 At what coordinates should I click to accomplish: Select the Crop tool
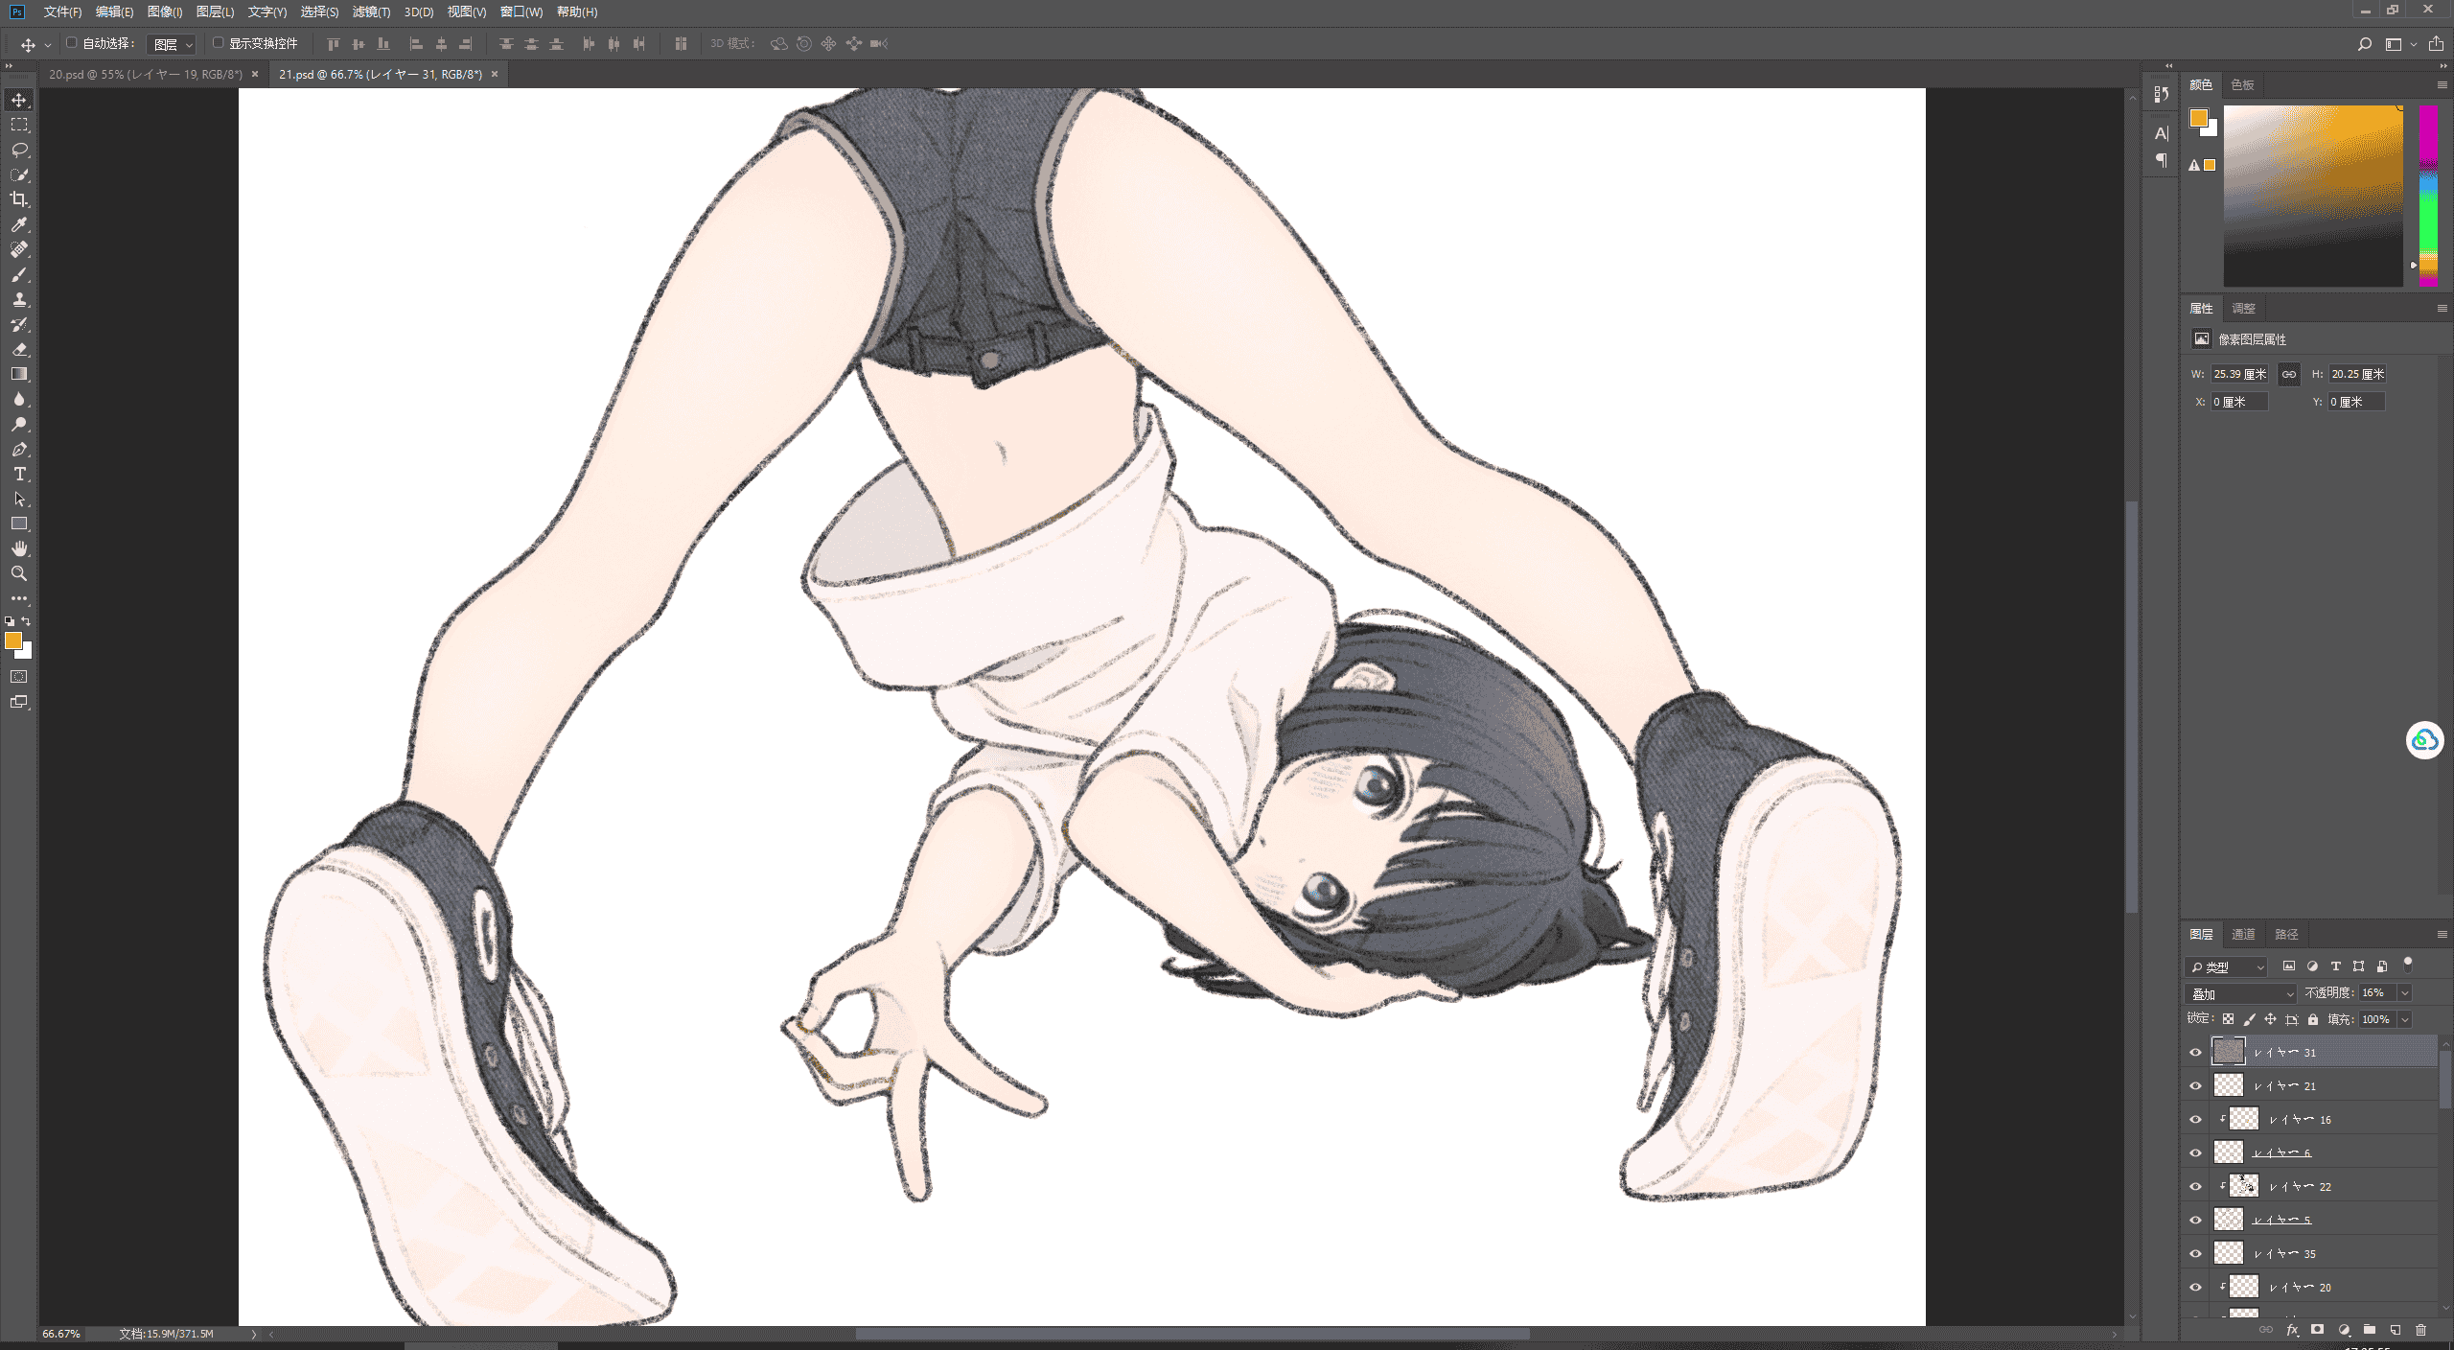[x=19, y=199]
